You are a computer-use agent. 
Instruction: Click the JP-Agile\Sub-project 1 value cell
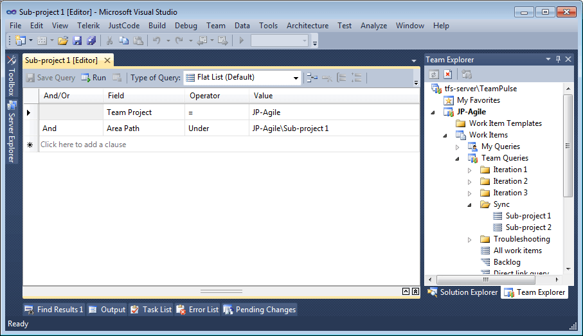click(334, 128)
